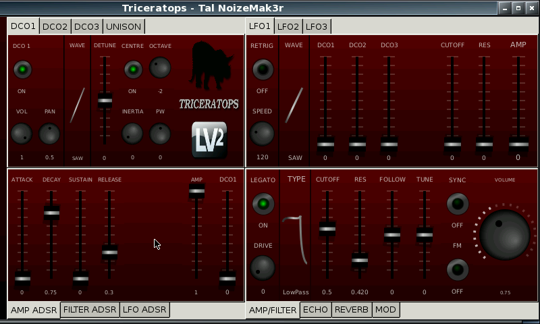Viewport: 540px width, 324px height.
Task: Click the LFO AMP slider handle
Action: 518,144
